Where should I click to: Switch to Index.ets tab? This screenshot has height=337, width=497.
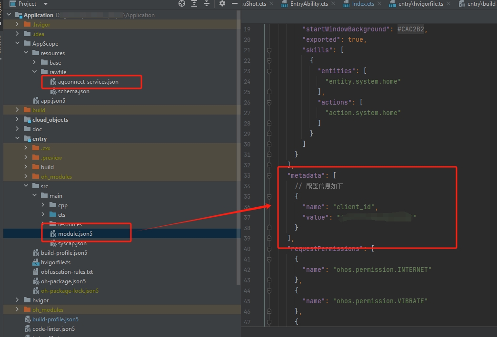click(x=363, y=4)
